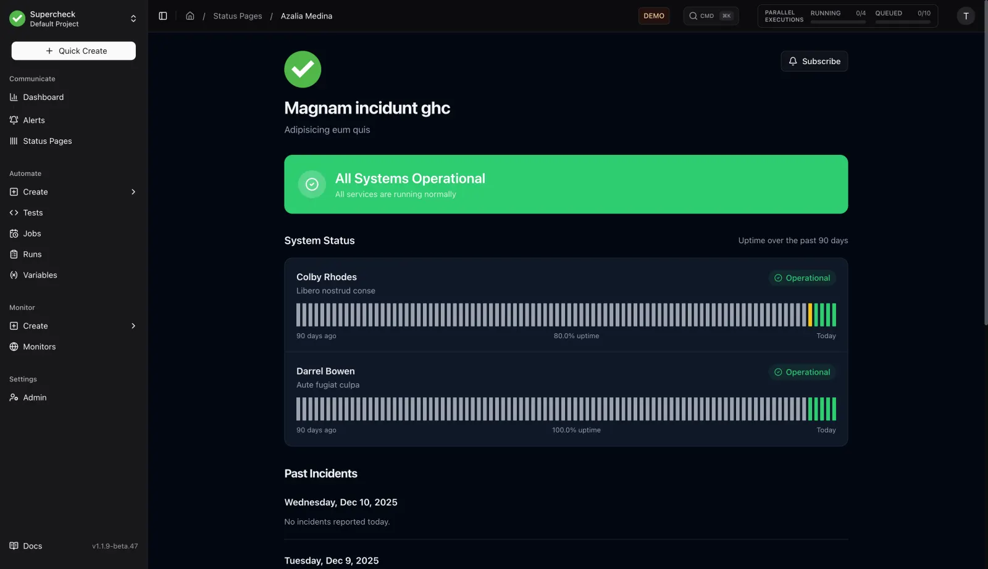Click the Quick Create button

point(73,51)
